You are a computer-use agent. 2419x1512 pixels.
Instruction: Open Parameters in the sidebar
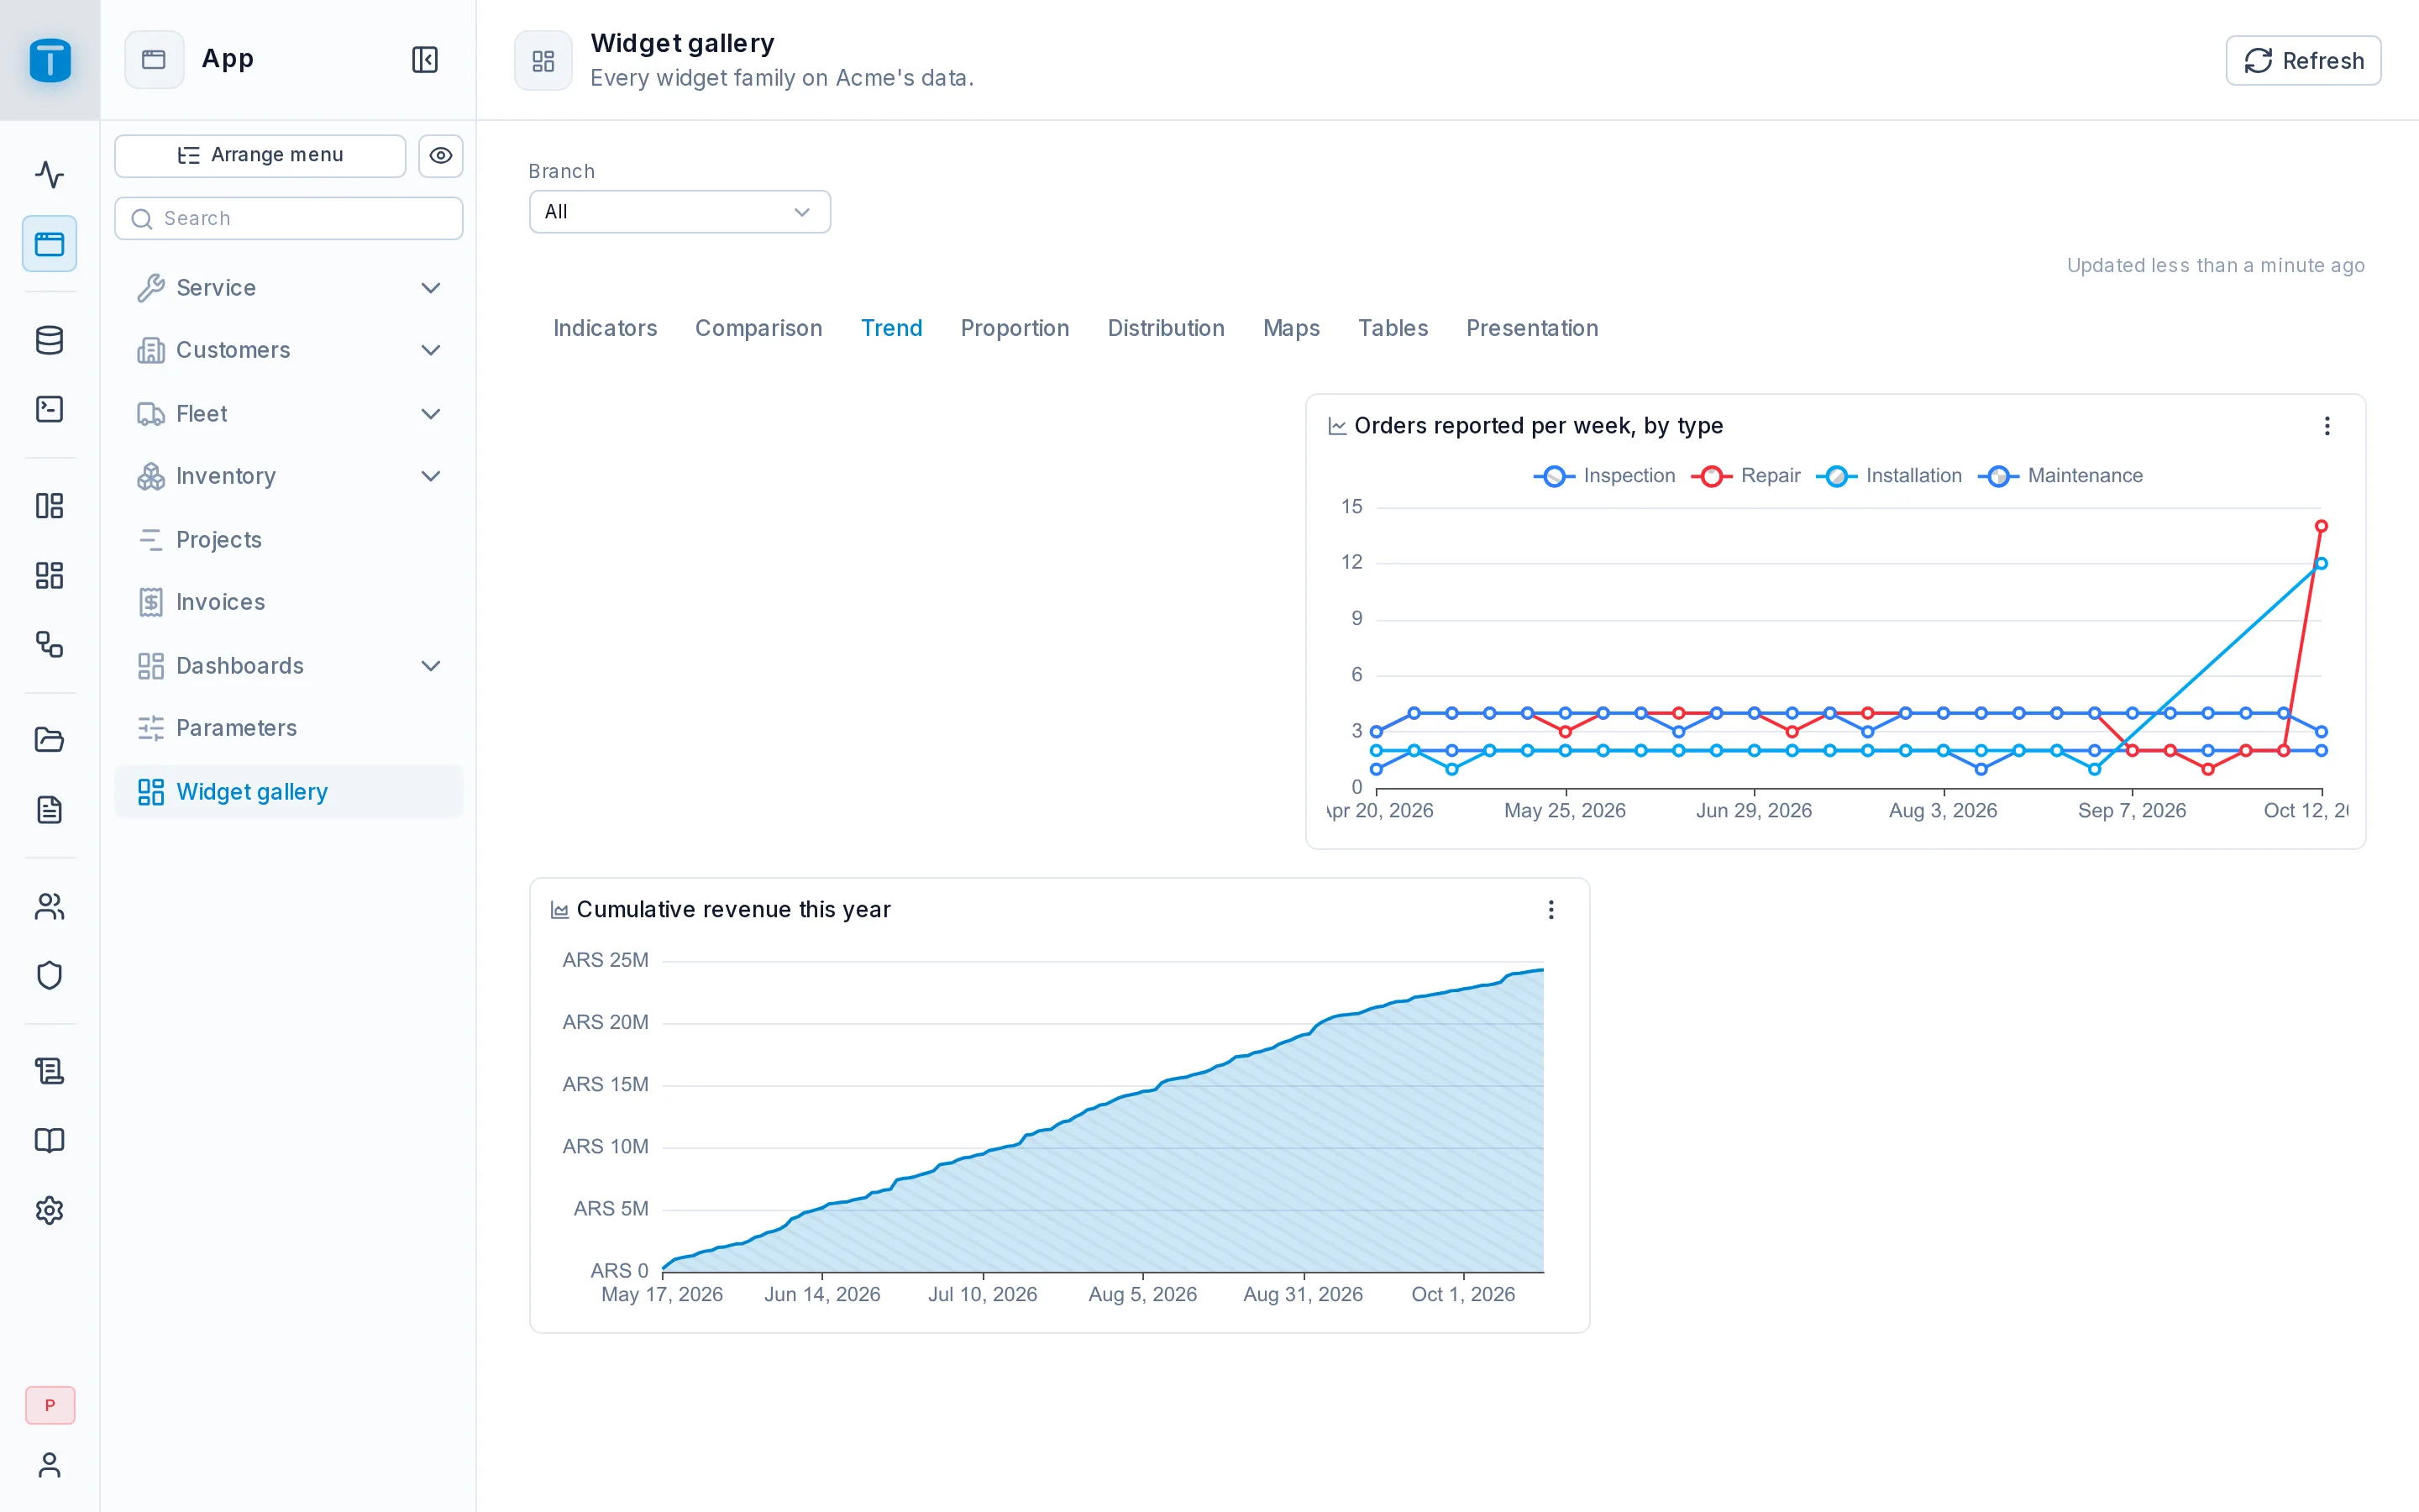coord(289,728)
